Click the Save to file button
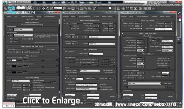The image size is (184, 109). pos(167,83)
